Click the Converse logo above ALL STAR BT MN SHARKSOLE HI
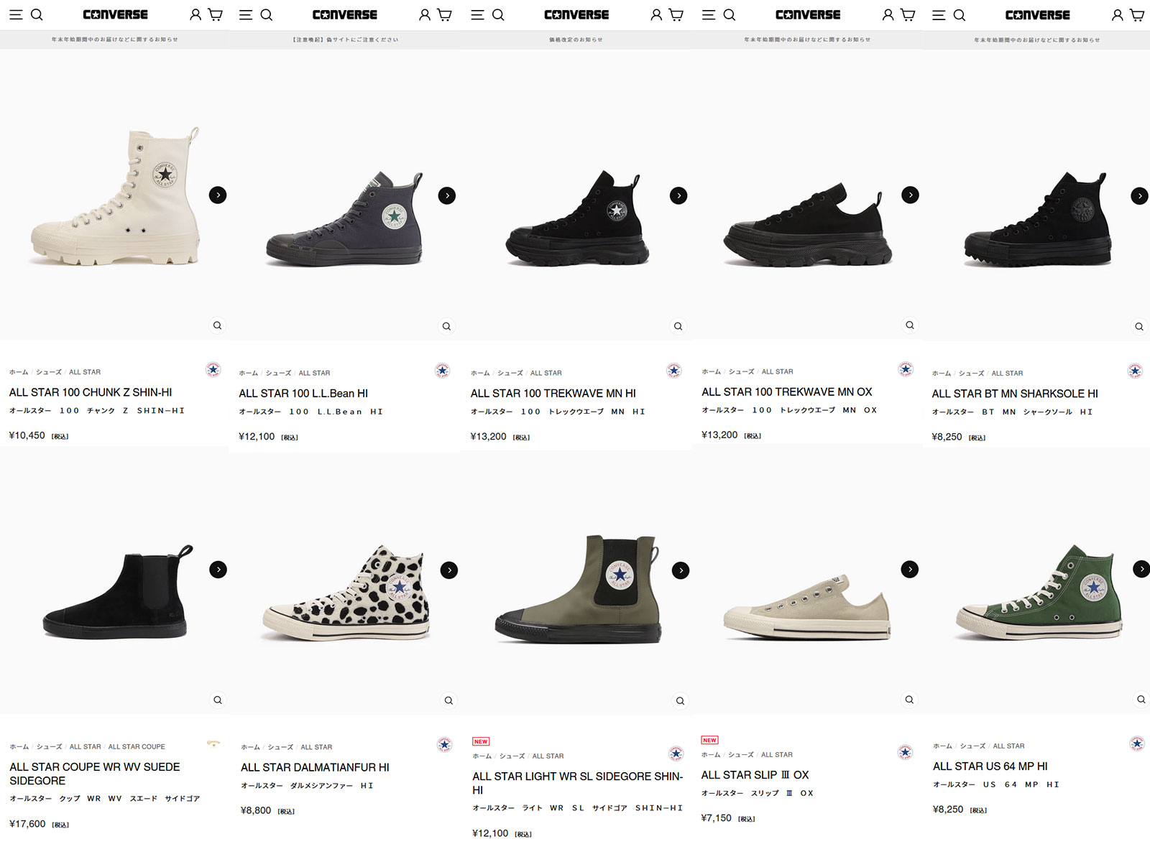Image resolution: width=1150 pixels, height=862 pixels. [x=1037, y=15]
